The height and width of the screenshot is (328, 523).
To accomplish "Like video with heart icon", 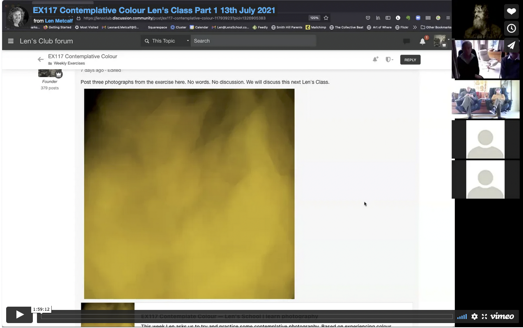I will coord(511,11).
